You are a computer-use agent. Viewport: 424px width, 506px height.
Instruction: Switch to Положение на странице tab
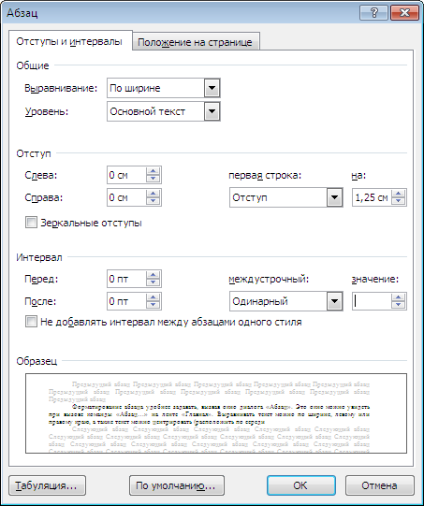coord(195,42)
